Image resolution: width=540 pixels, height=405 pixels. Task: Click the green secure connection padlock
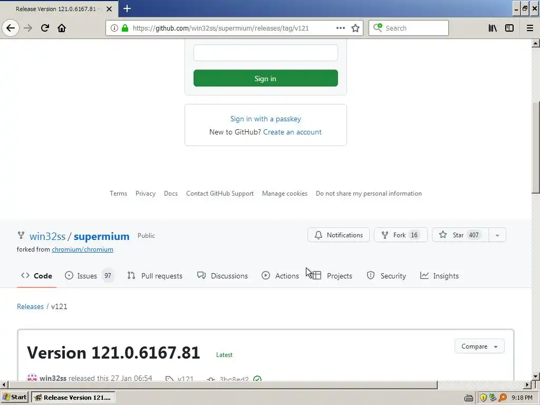tap(125, 28)
